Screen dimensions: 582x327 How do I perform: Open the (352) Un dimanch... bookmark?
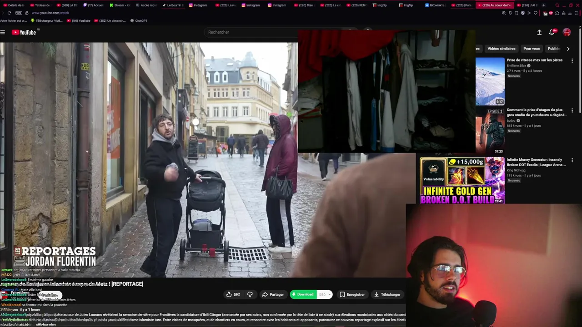(110, 20)
